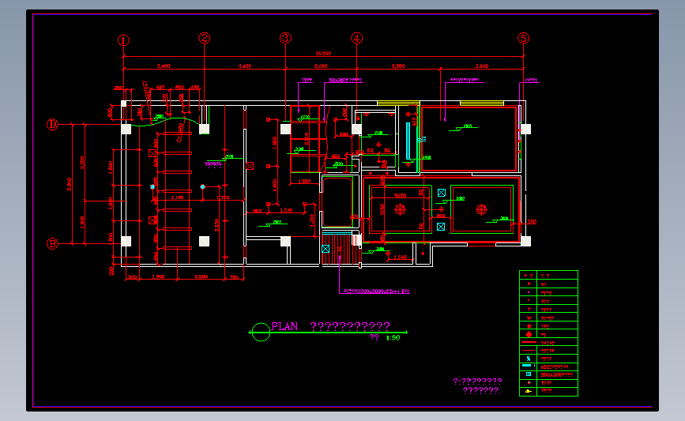The image size is (685, 421).
Task: Click the magenta 200x300 leader note below staircase
Action: [x=377, y=291]
